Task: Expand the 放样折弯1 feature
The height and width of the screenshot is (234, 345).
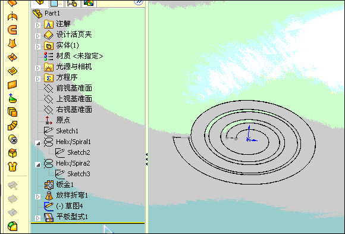Action: point(38,196)
